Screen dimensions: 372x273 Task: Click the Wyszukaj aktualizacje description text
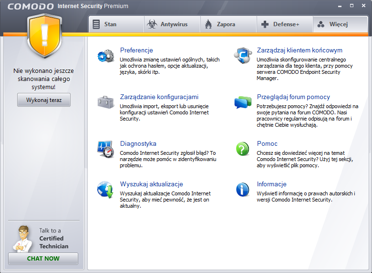coord(165,200)
